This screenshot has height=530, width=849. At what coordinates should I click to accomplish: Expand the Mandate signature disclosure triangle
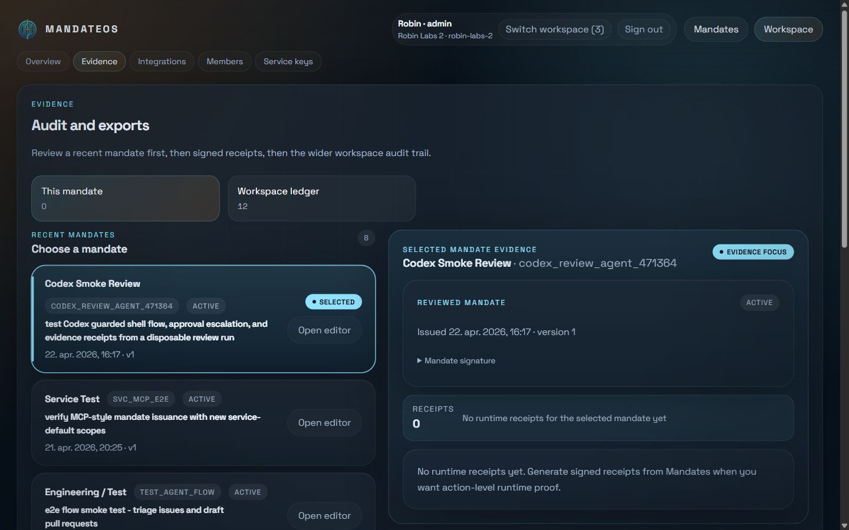[x=419, y=361]
